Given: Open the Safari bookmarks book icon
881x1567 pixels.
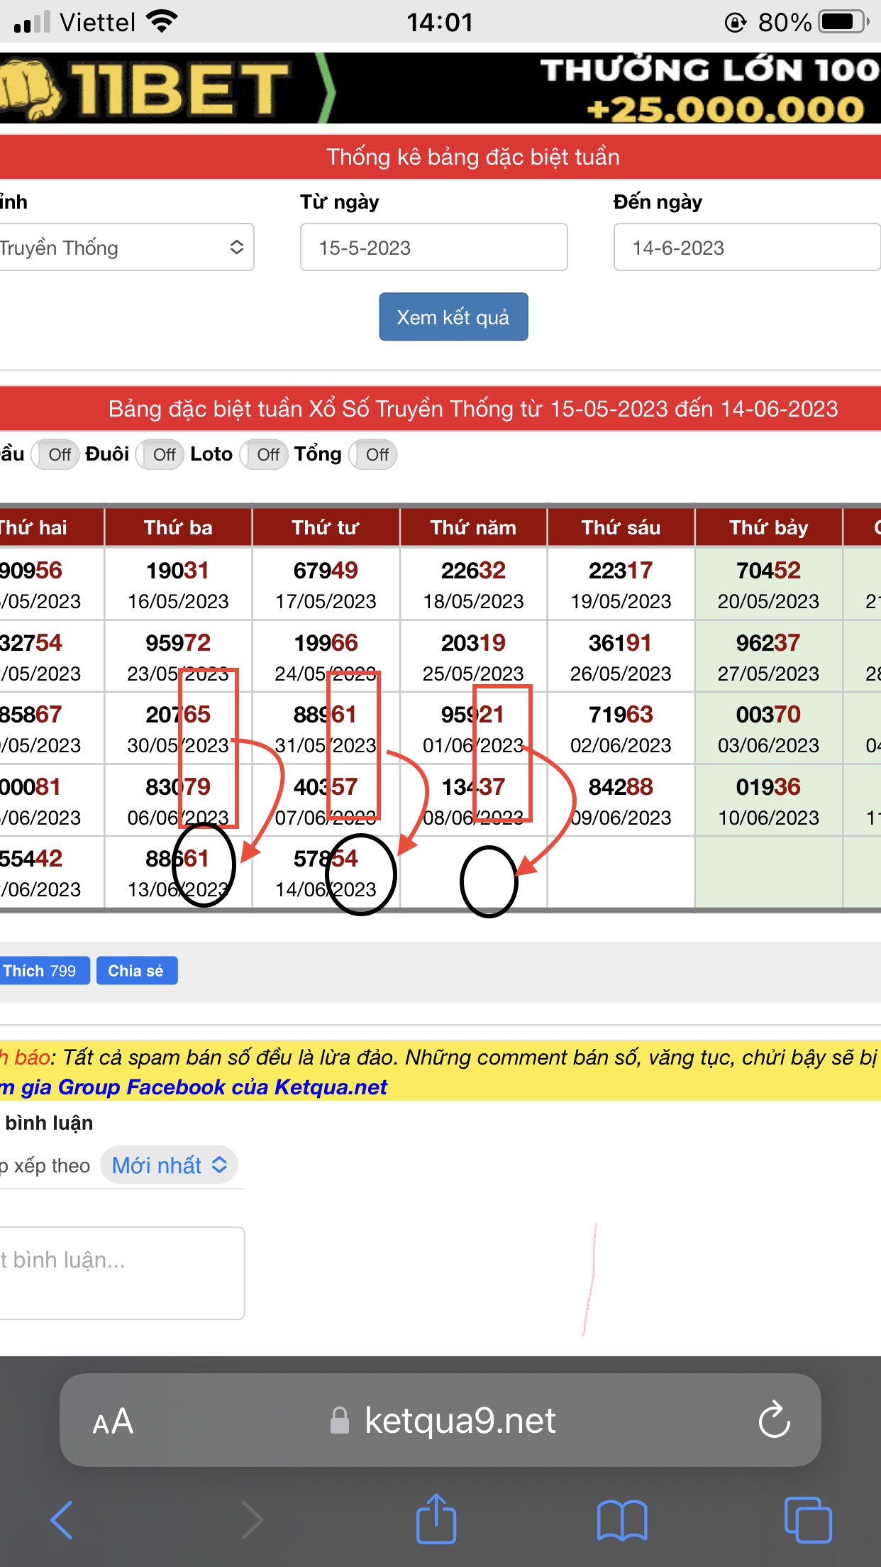Looking at the screenshot, I should pyautogui.click(x=622, y=1520).
